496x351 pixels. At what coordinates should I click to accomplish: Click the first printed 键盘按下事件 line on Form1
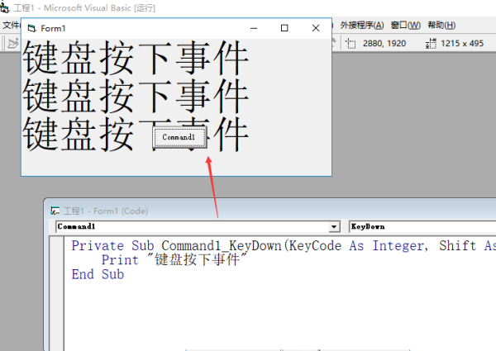pyautogui.click(x=136, y=58)
